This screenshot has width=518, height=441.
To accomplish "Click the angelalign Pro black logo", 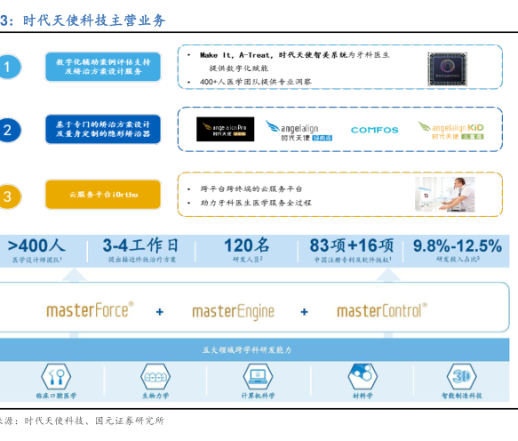I will [x=226, y=129].
